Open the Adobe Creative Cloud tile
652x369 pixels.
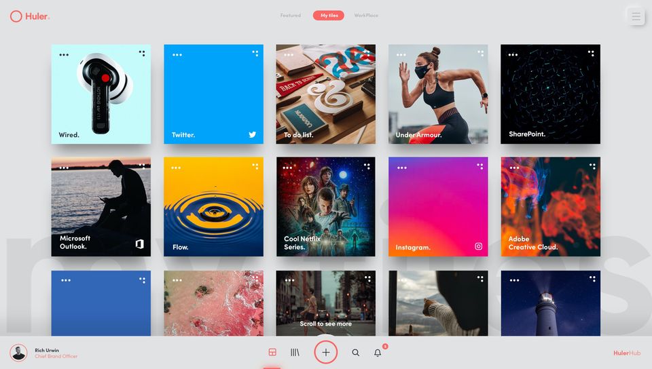tap(551, 207)
